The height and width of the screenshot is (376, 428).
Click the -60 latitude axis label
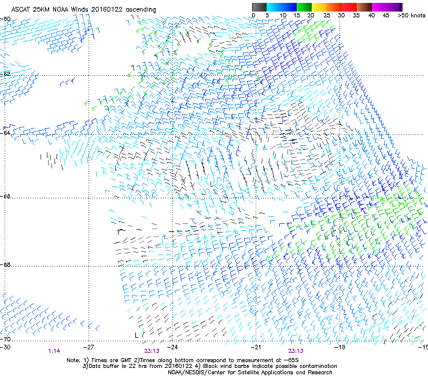coord(5,19)
